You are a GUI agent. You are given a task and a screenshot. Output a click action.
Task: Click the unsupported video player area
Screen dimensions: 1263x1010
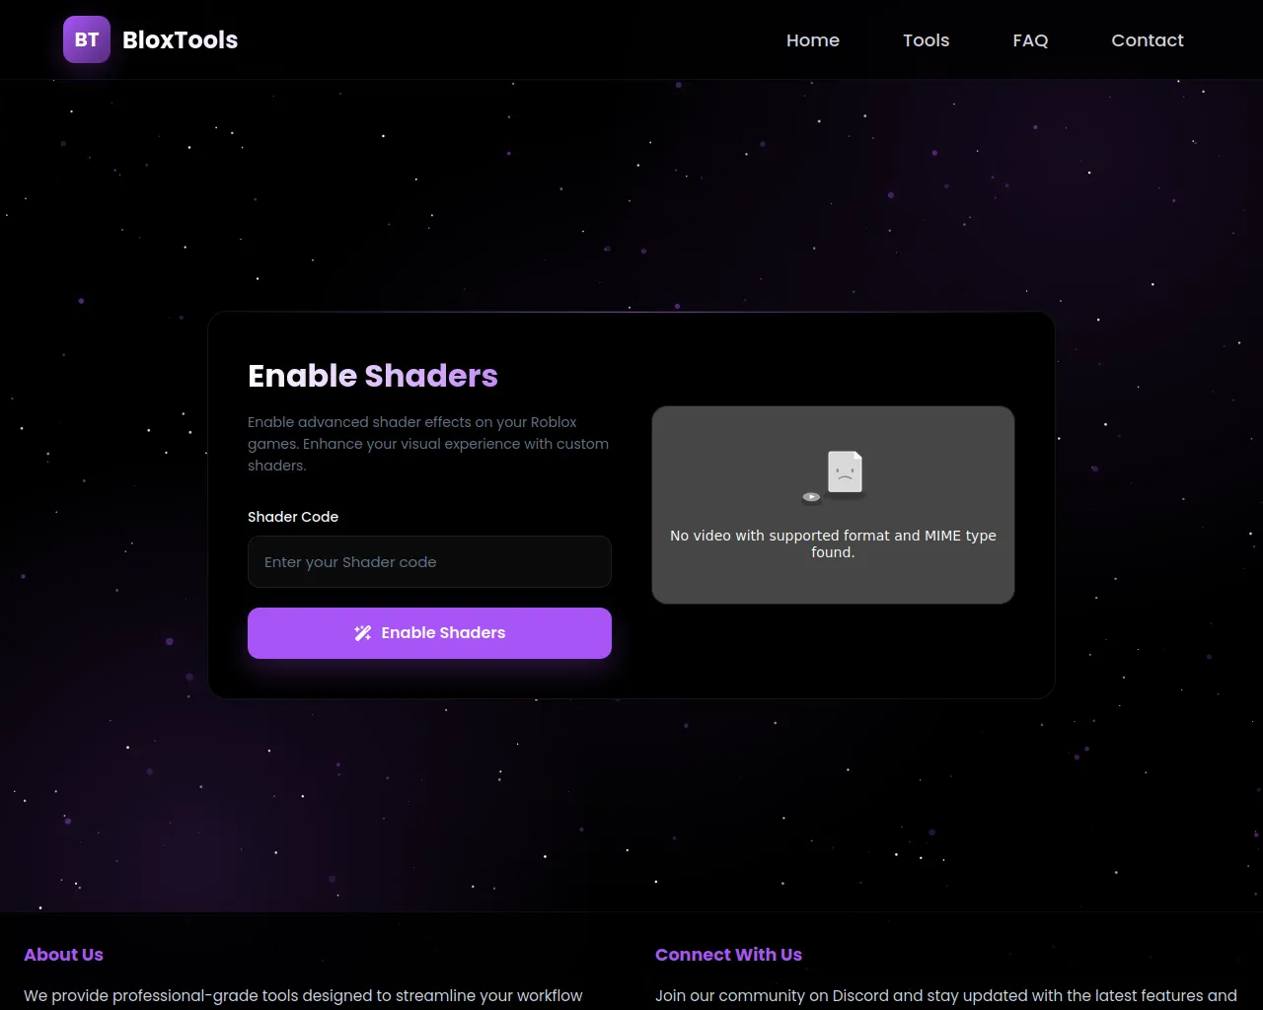tap(833, 505)
